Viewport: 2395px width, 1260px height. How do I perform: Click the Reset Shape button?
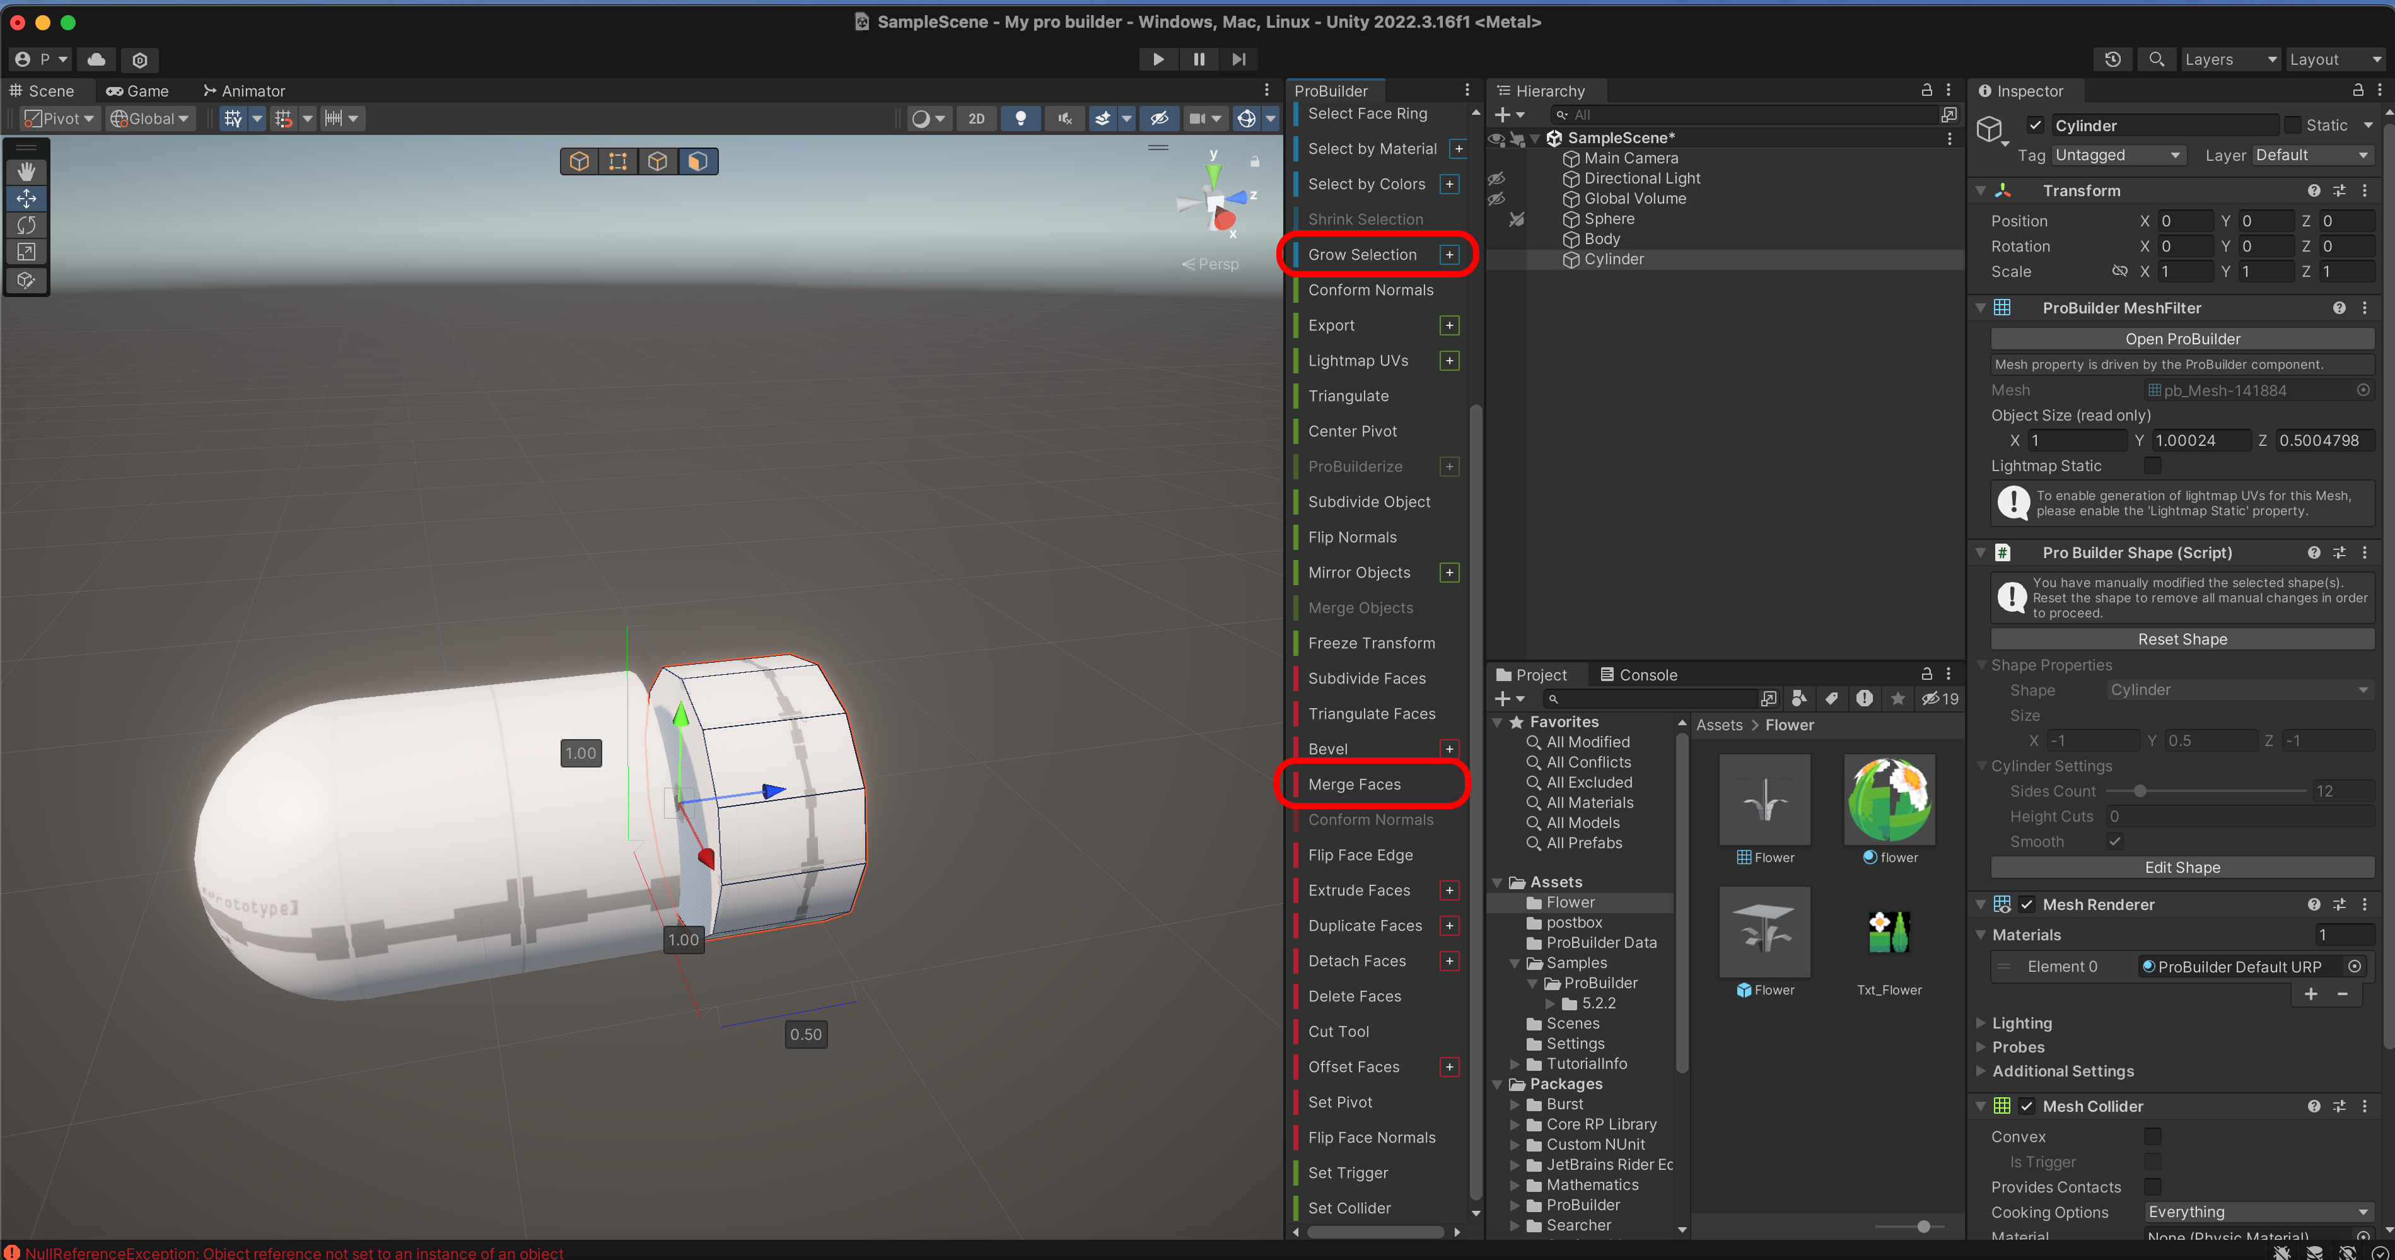pos(2181,639)
